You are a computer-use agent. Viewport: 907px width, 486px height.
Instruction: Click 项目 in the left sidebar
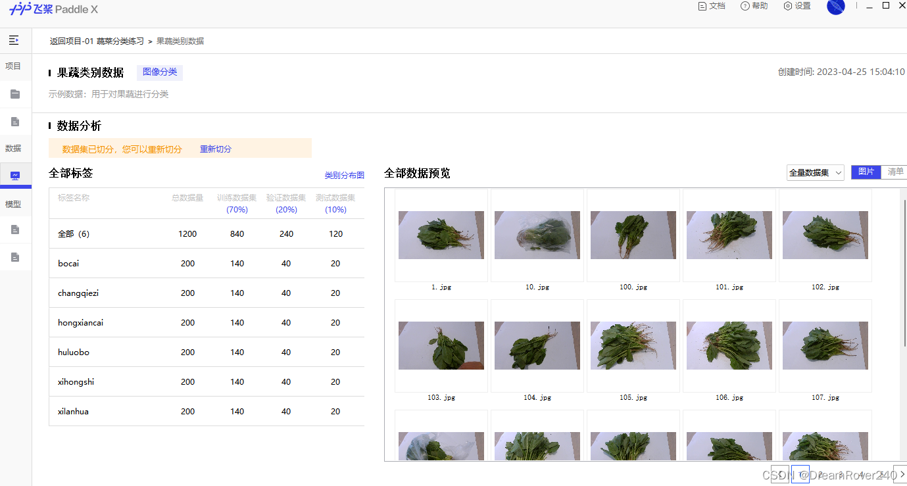[x=12, y=66]
